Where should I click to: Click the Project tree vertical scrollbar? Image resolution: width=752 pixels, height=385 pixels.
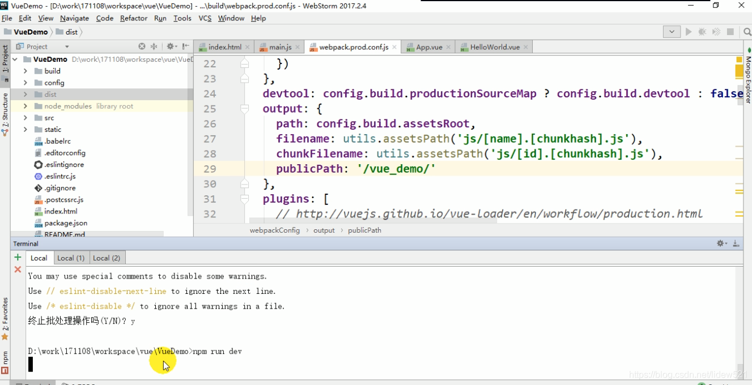pos(190,136)
